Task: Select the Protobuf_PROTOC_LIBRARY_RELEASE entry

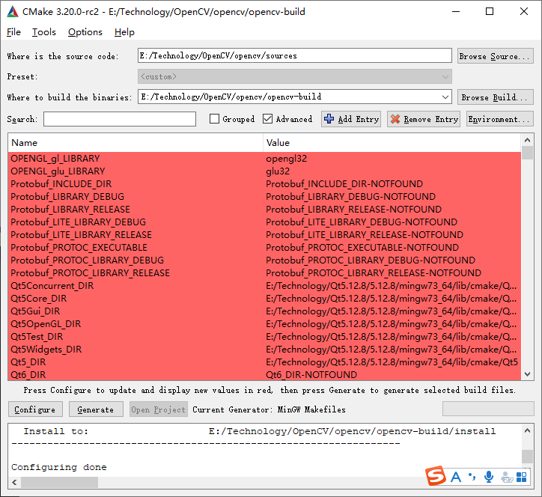Action: coord(91,273)
